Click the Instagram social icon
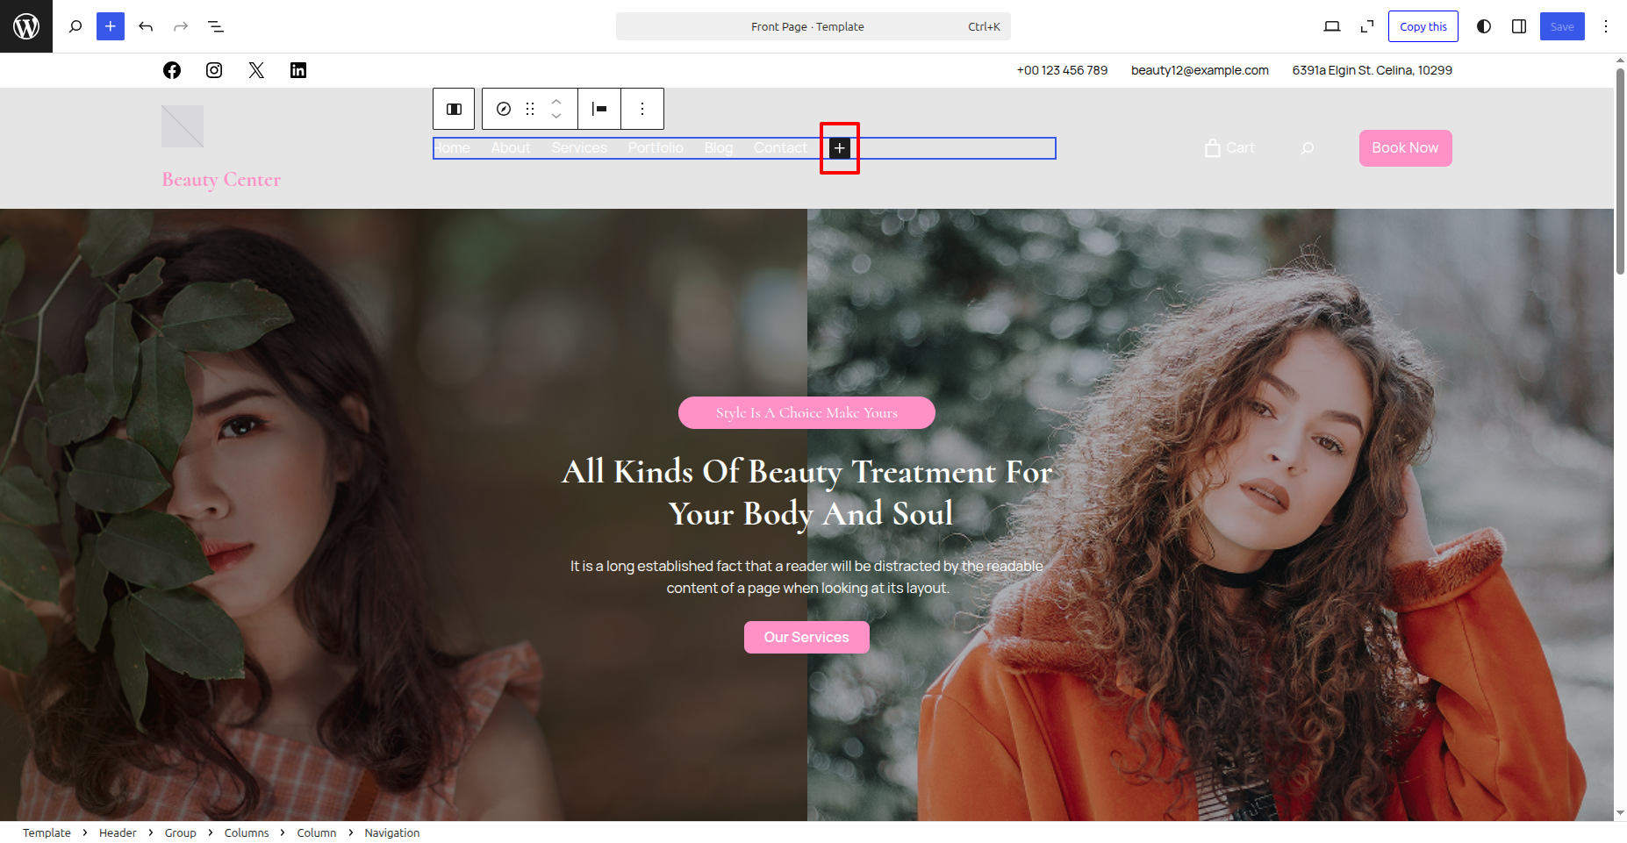The image size is (1627, 843). click(214, 70)
